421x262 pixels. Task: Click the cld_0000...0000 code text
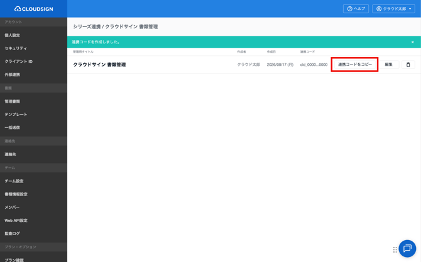[x=314, y=65]
